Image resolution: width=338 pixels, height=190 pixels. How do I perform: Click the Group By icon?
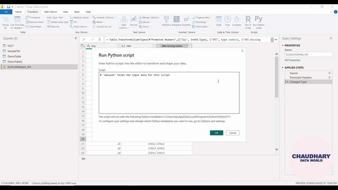(5, 20)
